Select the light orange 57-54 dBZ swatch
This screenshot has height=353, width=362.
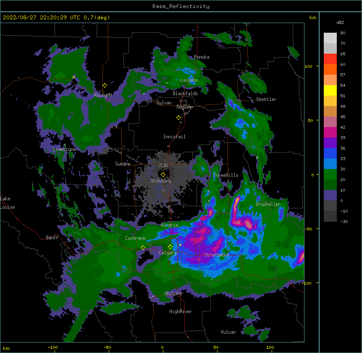click(x=330, y=80)
